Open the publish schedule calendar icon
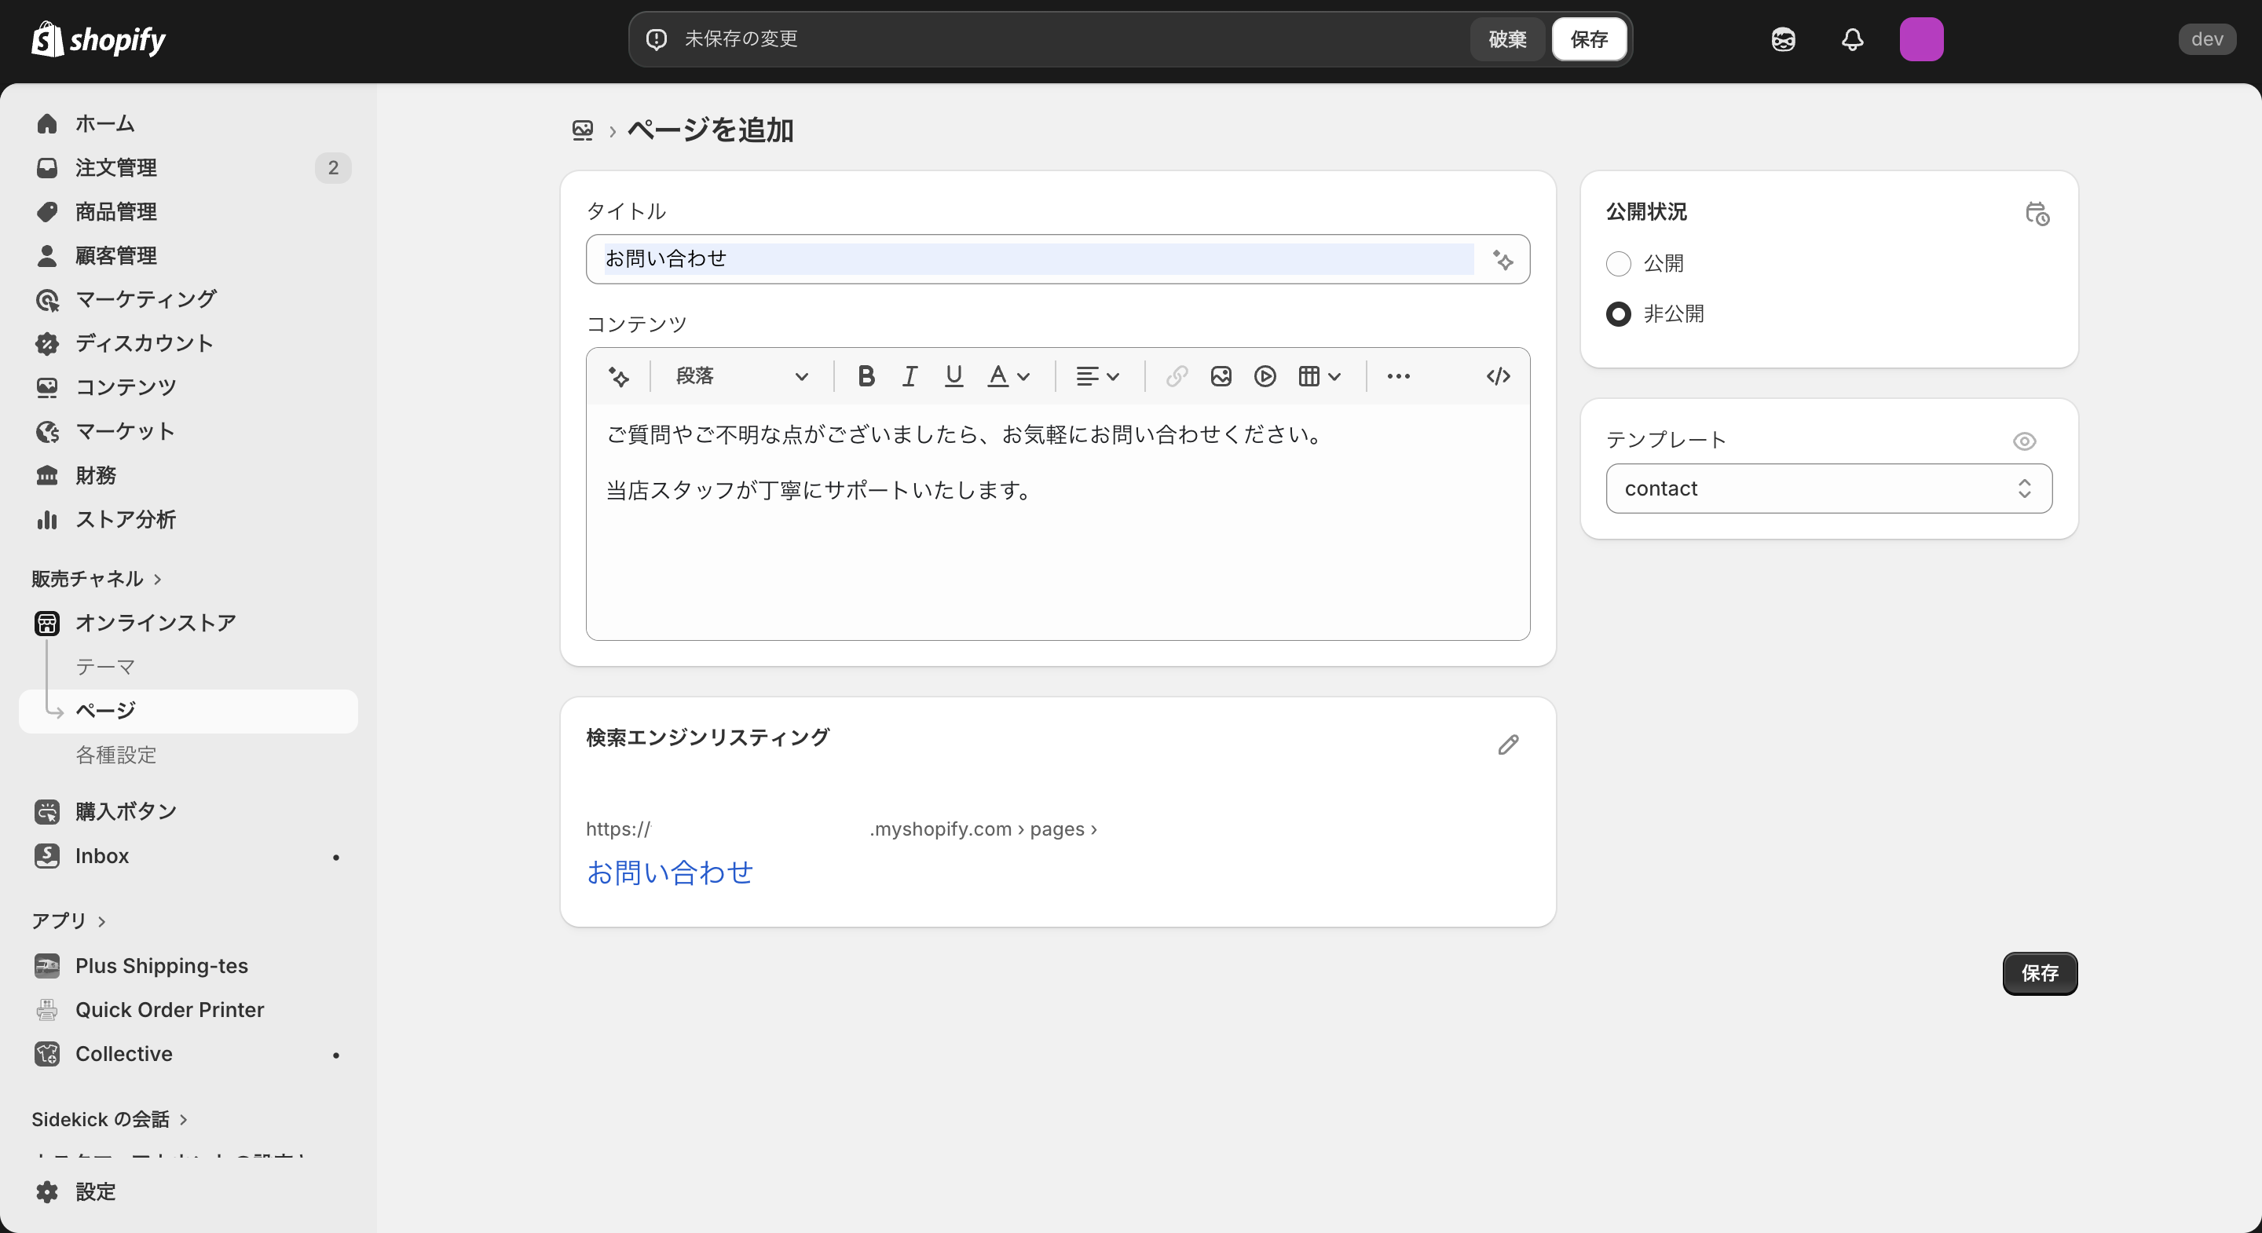Screen dimensions: 2262x1233 coord(2037,214)
